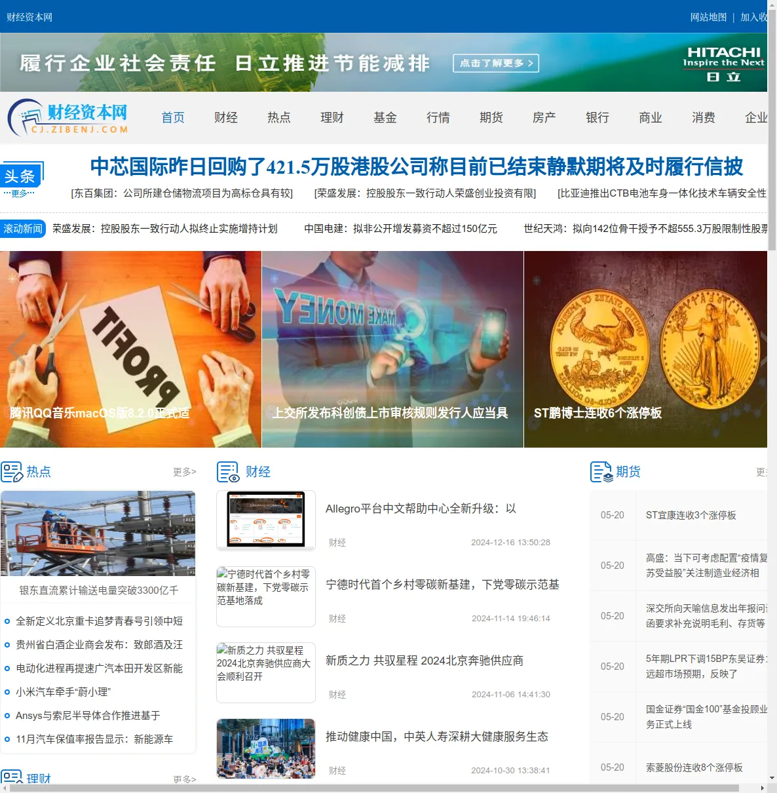The image size is (777, 793).
Task: Open the ST鹏博士连收6个涨停板 carousel slide
Action: [x=645, y=349]
